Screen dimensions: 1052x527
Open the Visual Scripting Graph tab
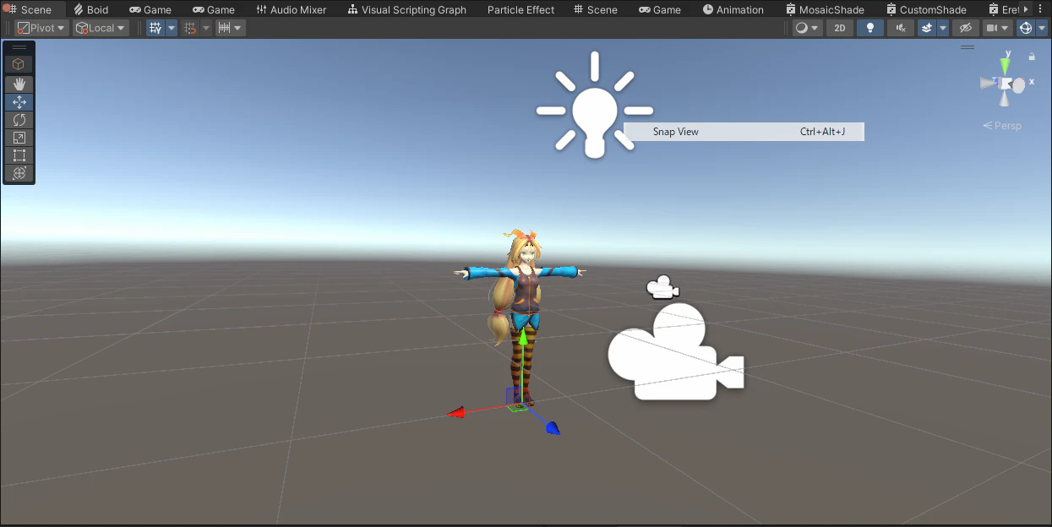coord(407,9)
